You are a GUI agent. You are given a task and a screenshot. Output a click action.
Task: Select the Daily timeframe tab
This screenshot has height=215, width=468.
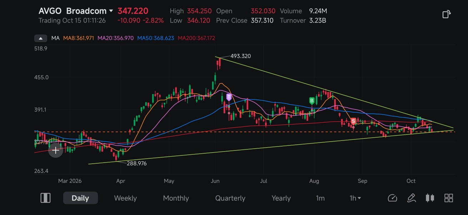coord(80,198)
